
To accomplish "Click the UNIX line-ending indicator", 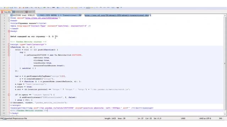I will (x=183, y=119).
